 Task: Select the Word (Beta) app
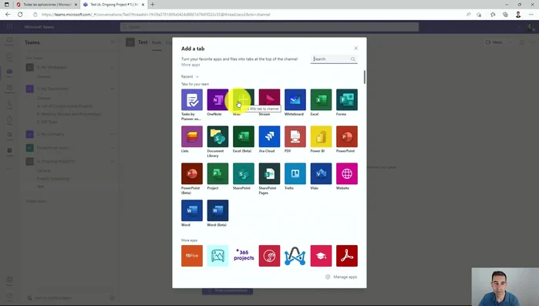click(217, 210)
